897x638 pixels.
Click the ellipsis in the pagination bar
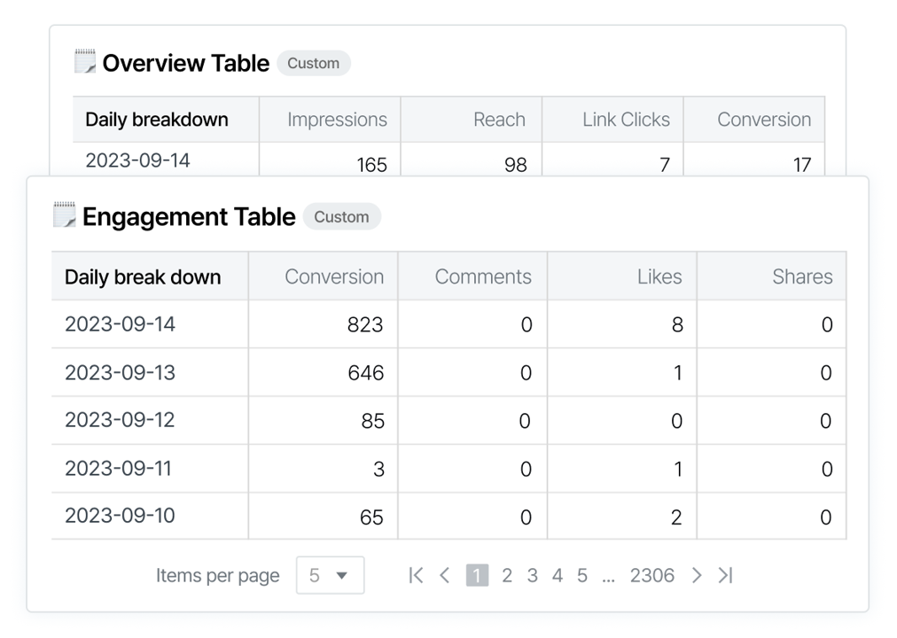click(609, 575)
